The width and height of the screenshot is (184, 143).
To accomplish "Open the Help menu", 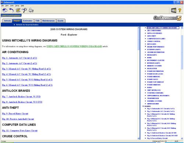I will pyautogui.click(x=22, y=6).
